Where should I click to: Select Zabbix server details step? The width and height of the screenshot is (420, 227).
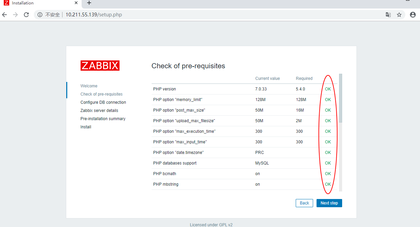[99, 111]
